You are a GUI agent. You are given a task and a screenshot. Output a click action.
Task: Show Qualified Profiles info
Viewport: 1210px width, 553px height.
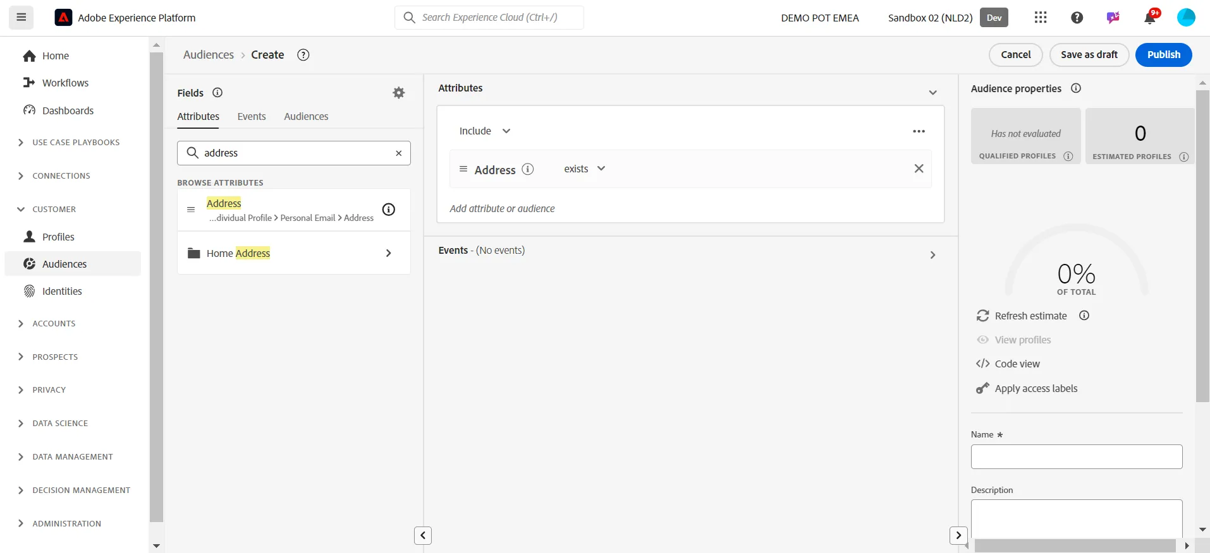(x=1068, y=157)
